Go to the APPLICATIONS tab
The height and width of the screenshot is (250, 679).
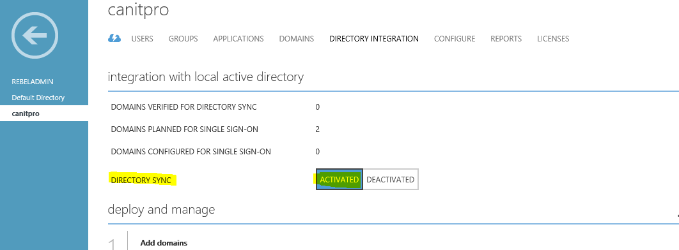point(238,39)
